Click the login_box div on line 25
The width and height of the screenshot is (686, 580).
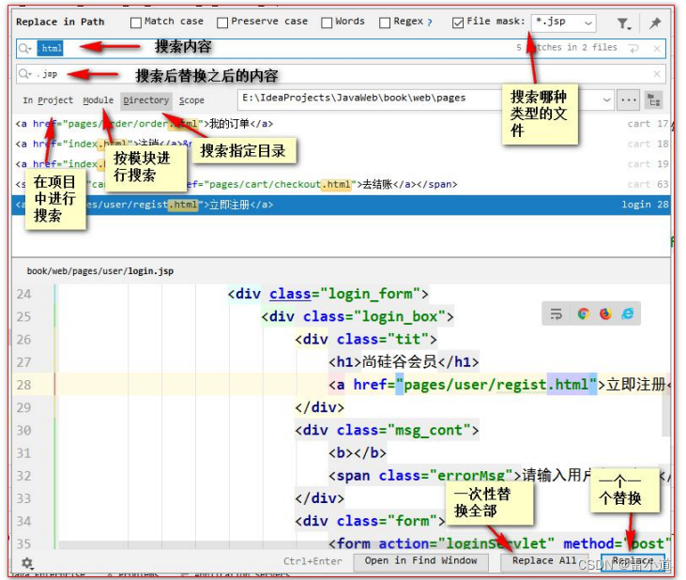[358, 316]
